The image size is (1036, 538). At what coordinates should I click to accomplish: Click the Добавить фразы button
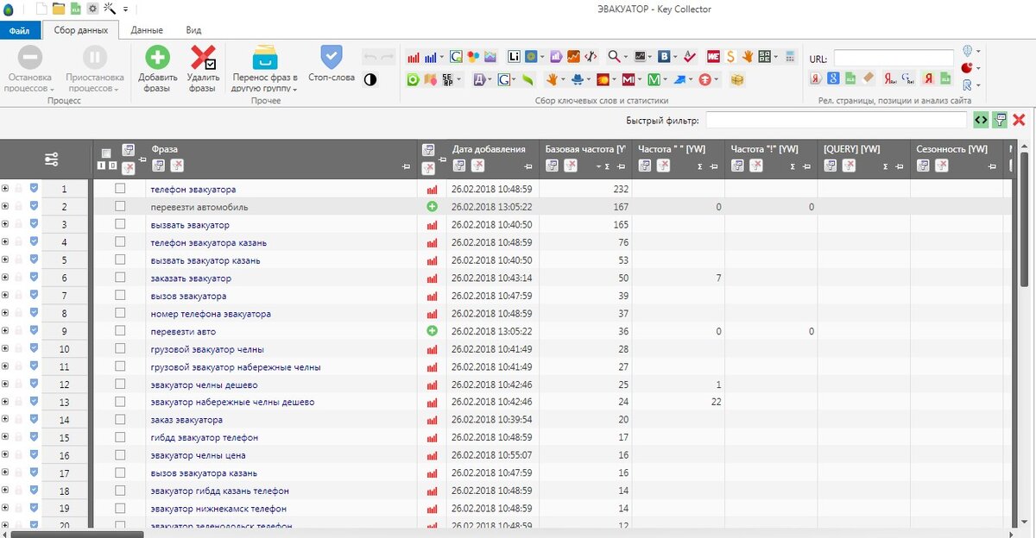tap(157, 70)
